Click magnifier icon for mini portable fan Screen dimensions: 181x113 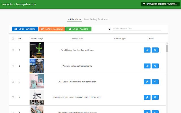click(155, 82)
